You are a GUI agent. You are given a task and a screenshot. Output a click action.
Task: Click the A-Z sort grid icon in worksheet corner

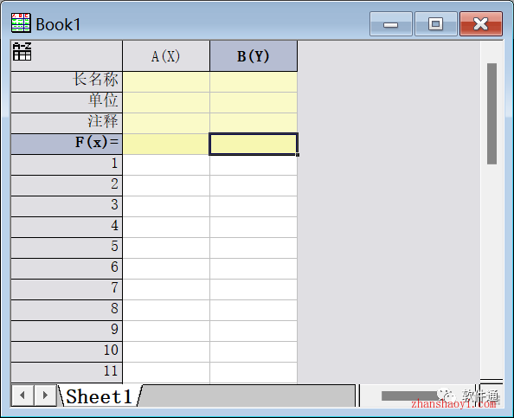pos(22,51)
